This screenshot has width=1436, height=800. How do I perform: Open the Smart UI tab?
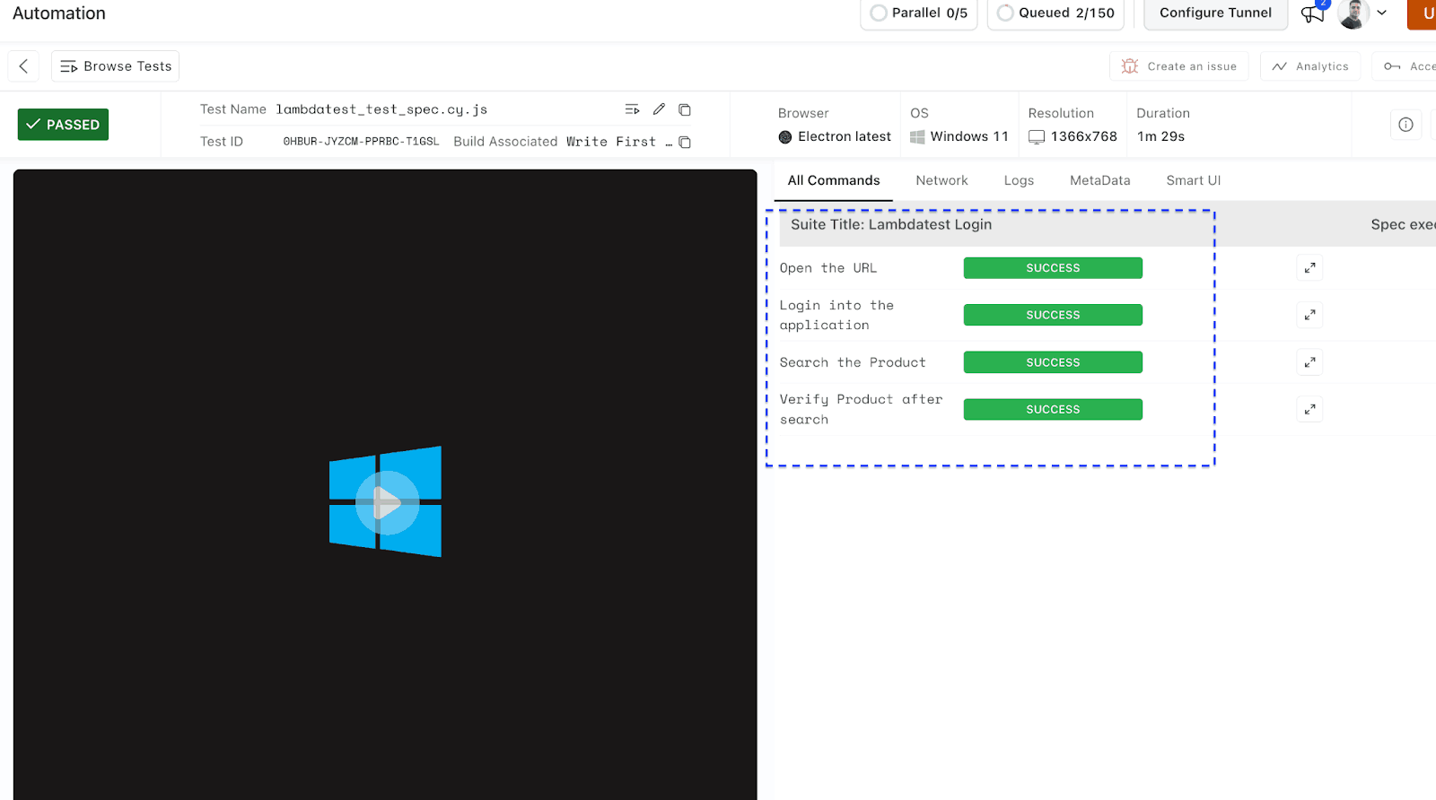(x=1193, y=180)
